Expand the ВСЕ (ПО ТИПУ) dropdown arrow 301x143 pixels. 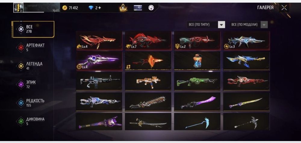(221, 25)
